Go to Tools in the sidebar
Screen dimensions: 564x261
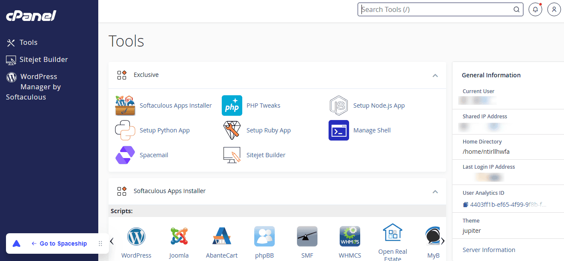pyautogui.click(x=22, y=42)
